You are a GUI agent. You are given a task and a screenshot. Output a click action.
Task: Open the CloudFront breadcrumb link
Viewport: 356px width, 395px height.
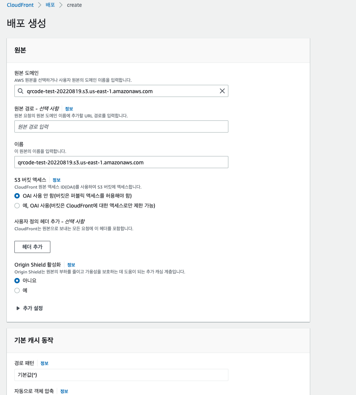[x=20, y=5]
